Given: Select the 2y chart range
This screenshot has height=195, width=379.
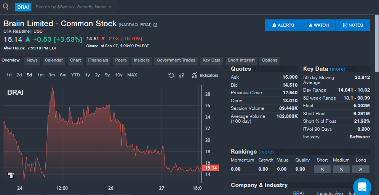Looking at the screenshot, I should (97, 75).
